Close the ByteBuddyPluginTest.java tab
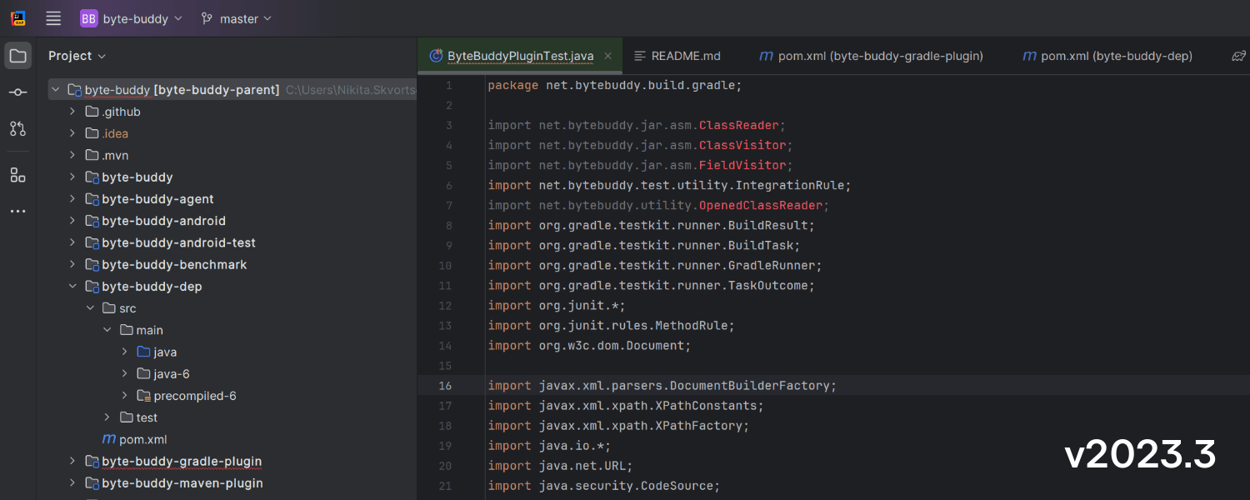This screenshot has width=1250, height=500. 607,56
